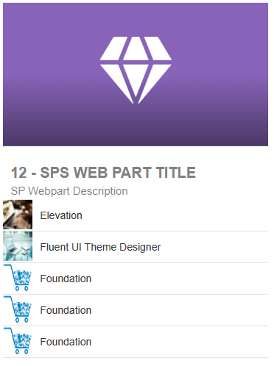Click the second Foundation shopping cart icon

pyautogui.click(x=18, y=309)
